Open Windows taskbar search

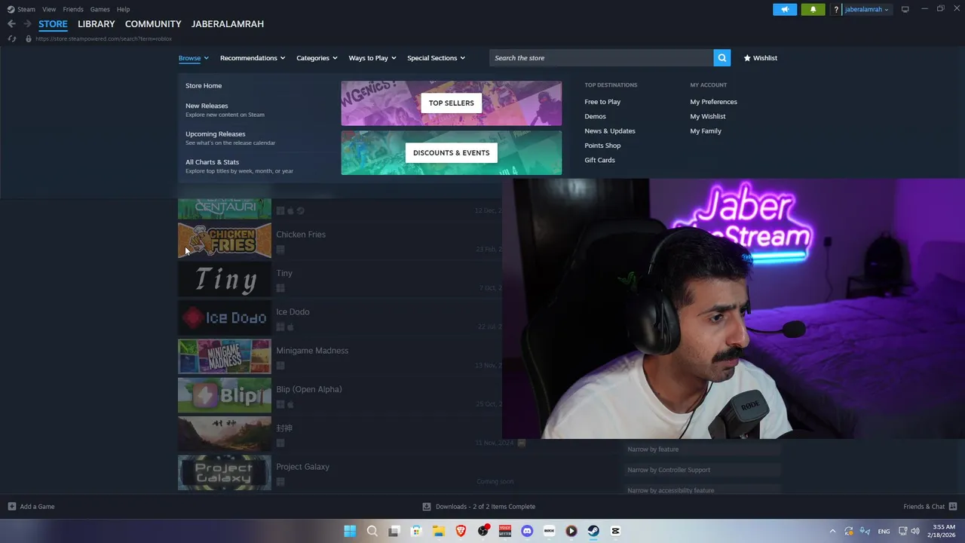(x=372, y=531)
